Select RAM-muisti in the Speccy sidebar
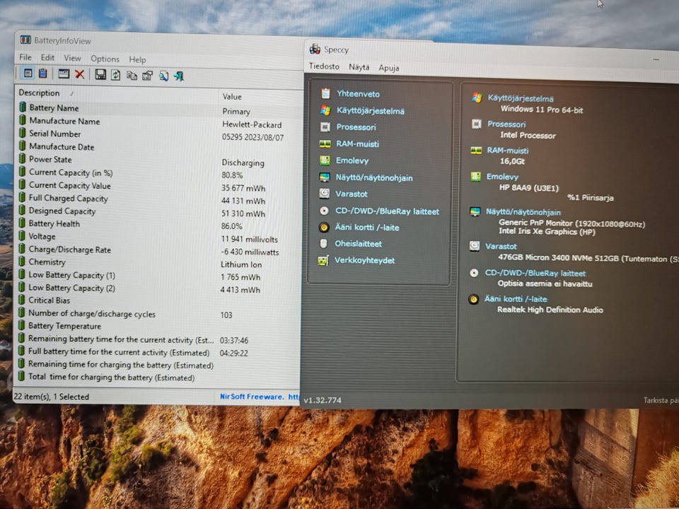Image resolution: width=679 pixels, height=509 pixels. click(357, 144)
